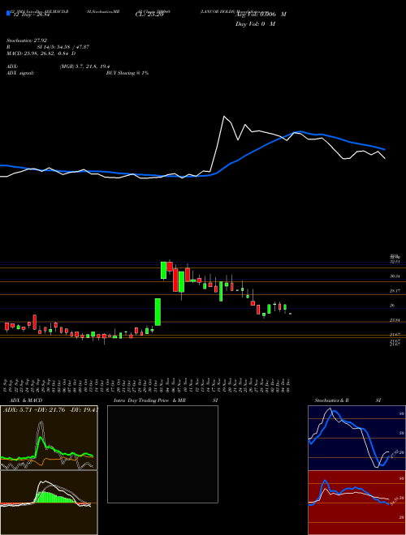Click the 'Avg Vol: 0.006 M' label

point(261,15)
